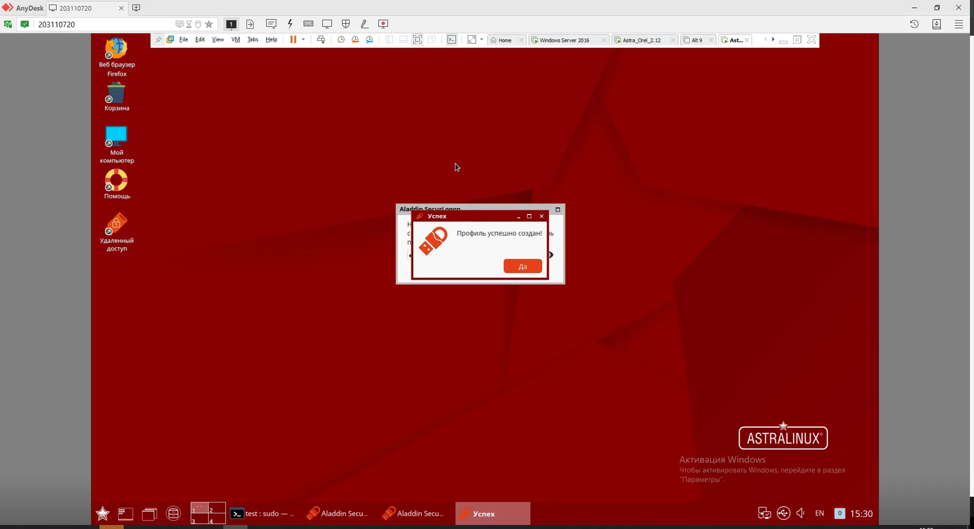Open the Tabs menu in VMware
Viewport: 974px width, 529px height.
tap(253, 40)
